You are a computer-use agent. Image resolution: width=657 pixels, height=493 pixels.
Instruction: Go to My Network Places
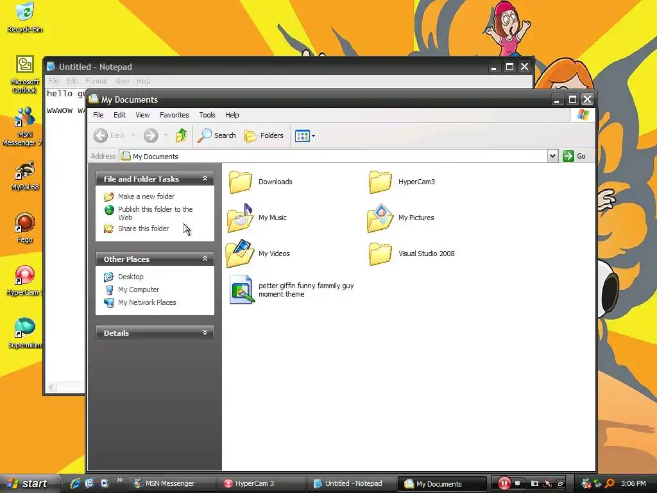click(147, 302)
